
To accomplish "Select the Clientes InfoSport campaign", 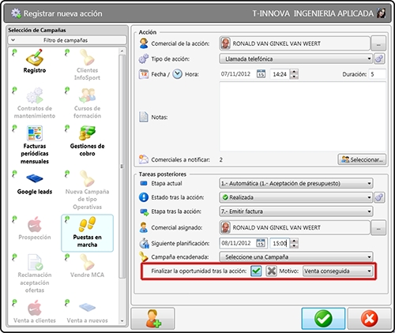I will (x=87, y=65).
